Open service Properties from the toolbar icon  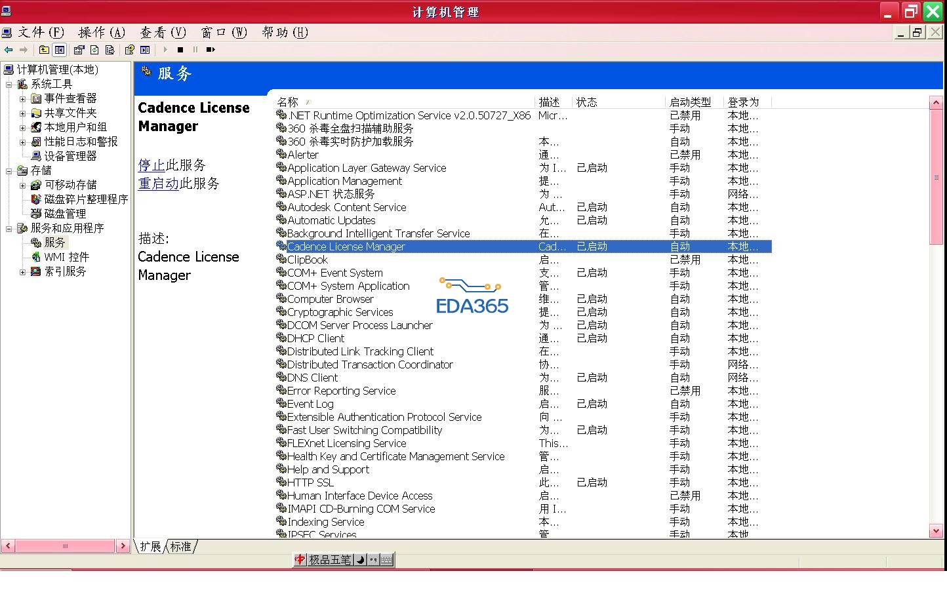(79, 50)
